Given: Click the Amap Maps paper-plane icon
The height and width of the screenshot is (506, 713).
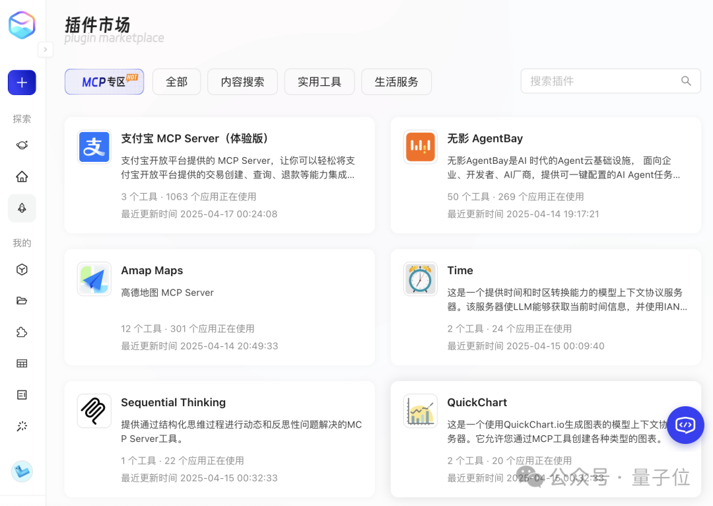Looking at the screenshot, I should click(x=94, y=279).
